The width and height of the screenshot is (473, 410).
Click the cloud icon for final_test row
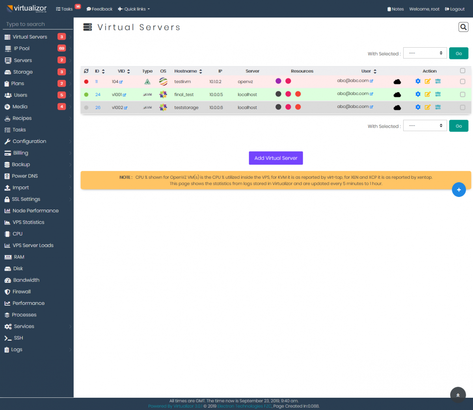click(397, 94)
